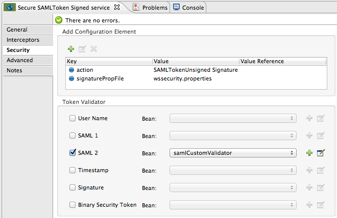Screen dimensions: 337x218
Task: Click the edit bean icon in SAML 2 row
Action: [x=321, y=153]
